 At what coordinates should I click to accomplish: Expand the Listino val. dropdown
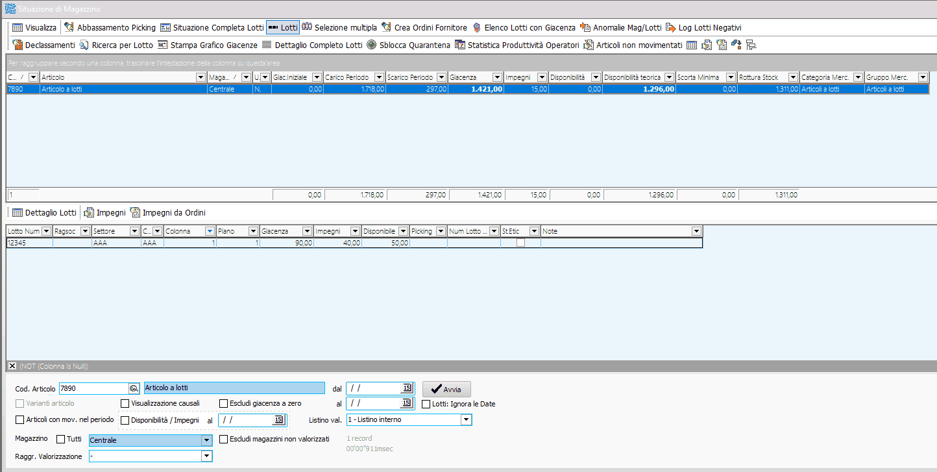click(x=466, y=420)
